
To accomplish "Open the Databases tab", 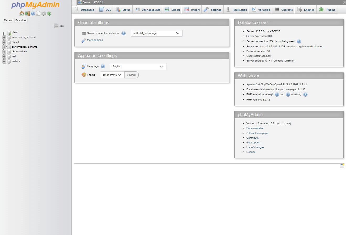I will click(x=84, y=10).
